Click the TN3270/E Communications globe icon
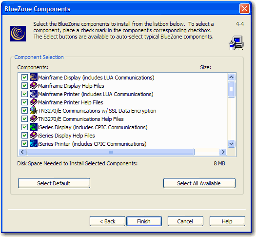This screenshot has height=237, width=256. tap(34, 111)
